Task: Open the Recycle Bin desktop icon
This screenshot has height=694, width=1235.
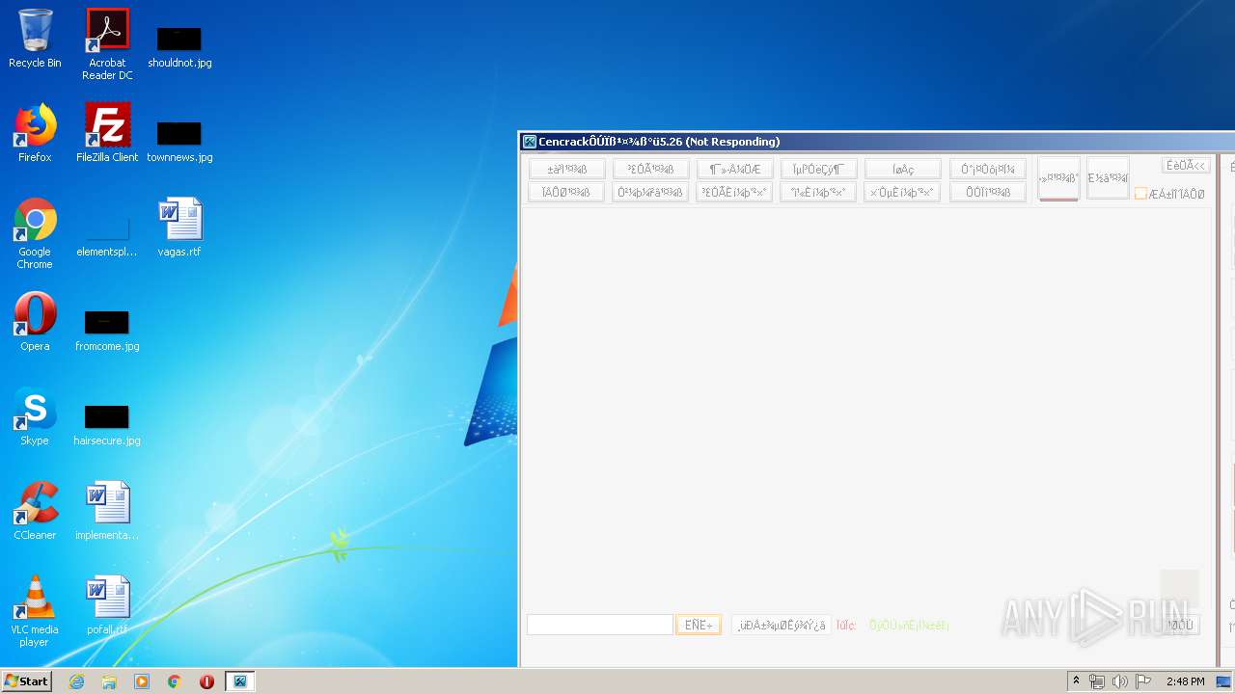Action: pyautogui.click(x=35, y=39)
